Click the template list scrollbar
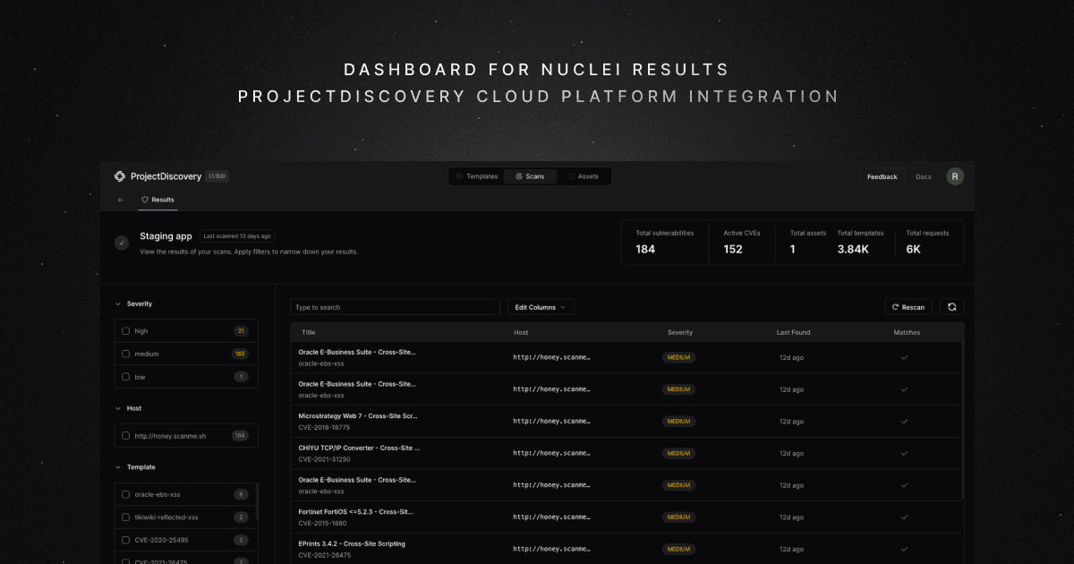1074x564 pixels. click(x=257, y=503)
